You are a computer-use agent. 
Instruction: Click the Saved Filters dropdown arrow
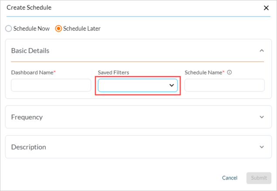coord(171,85)
